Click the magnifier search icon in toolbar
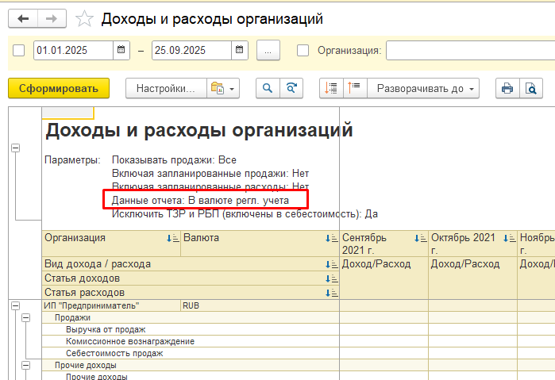Screen dimensions: 555x380 [269, 89]
